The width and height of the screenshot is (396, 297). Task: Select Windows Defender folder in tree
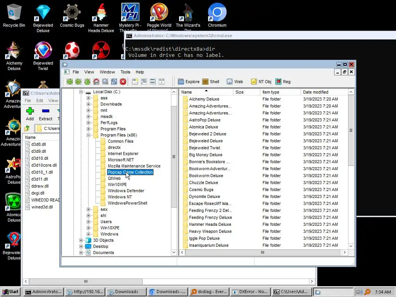point(126,191)
